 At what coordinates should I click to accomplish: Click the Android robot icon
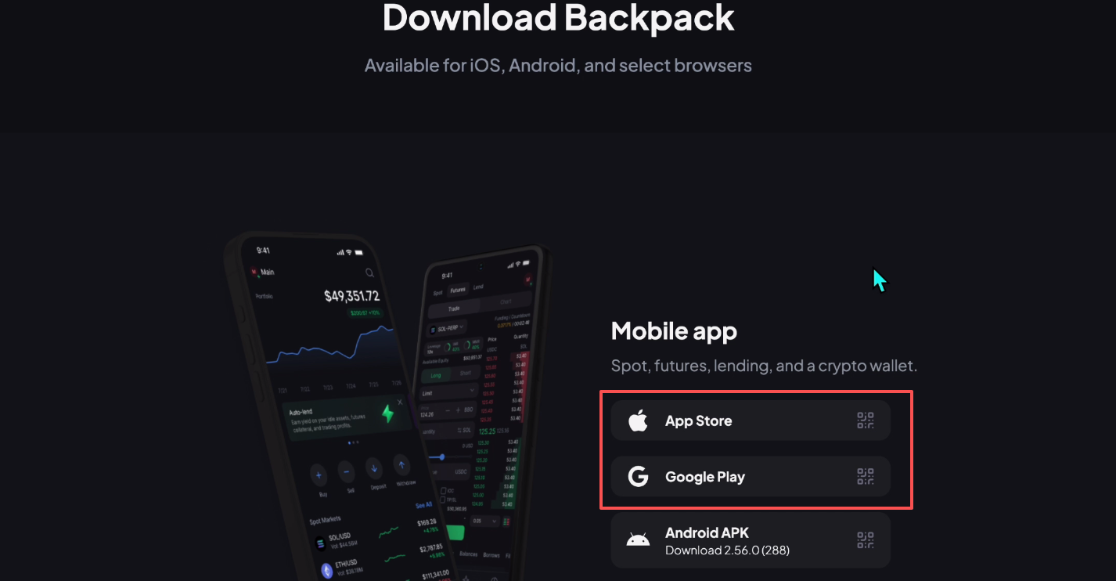(x=638, y=540)
